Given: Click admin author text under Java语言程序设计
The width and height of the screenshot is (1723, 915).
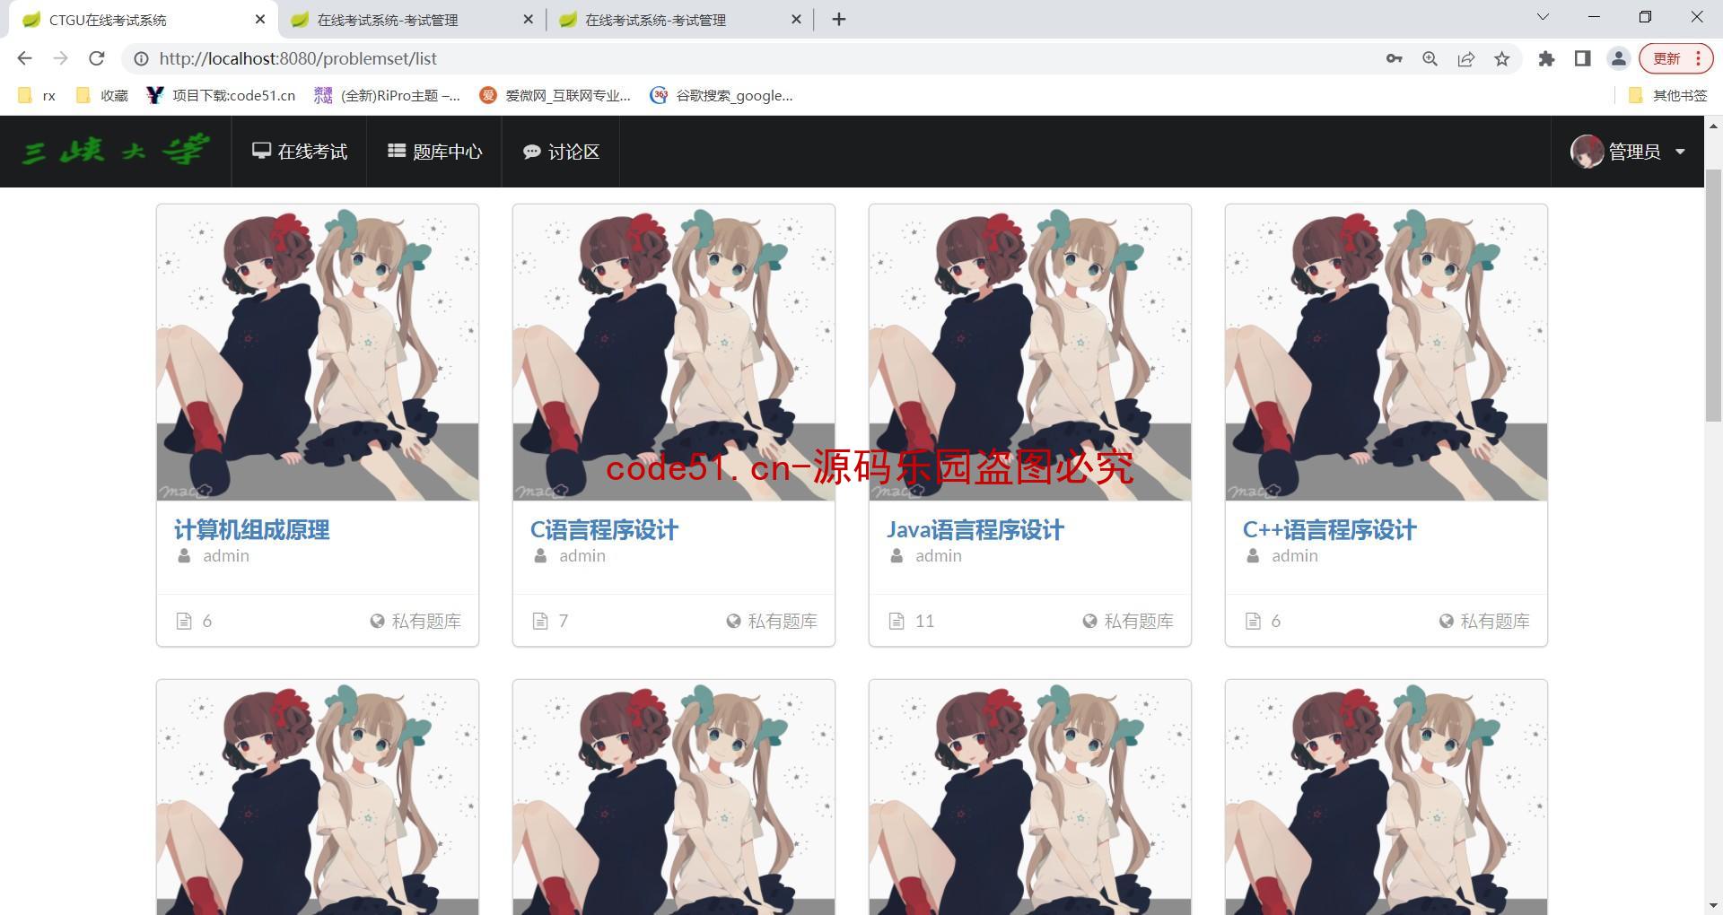Looking at the screenshot, I should click(x=939, y=556).
